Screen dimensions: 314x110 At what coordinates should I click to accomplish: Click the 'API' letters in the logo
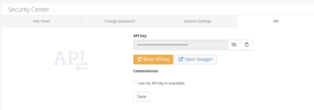click(69, 58)
